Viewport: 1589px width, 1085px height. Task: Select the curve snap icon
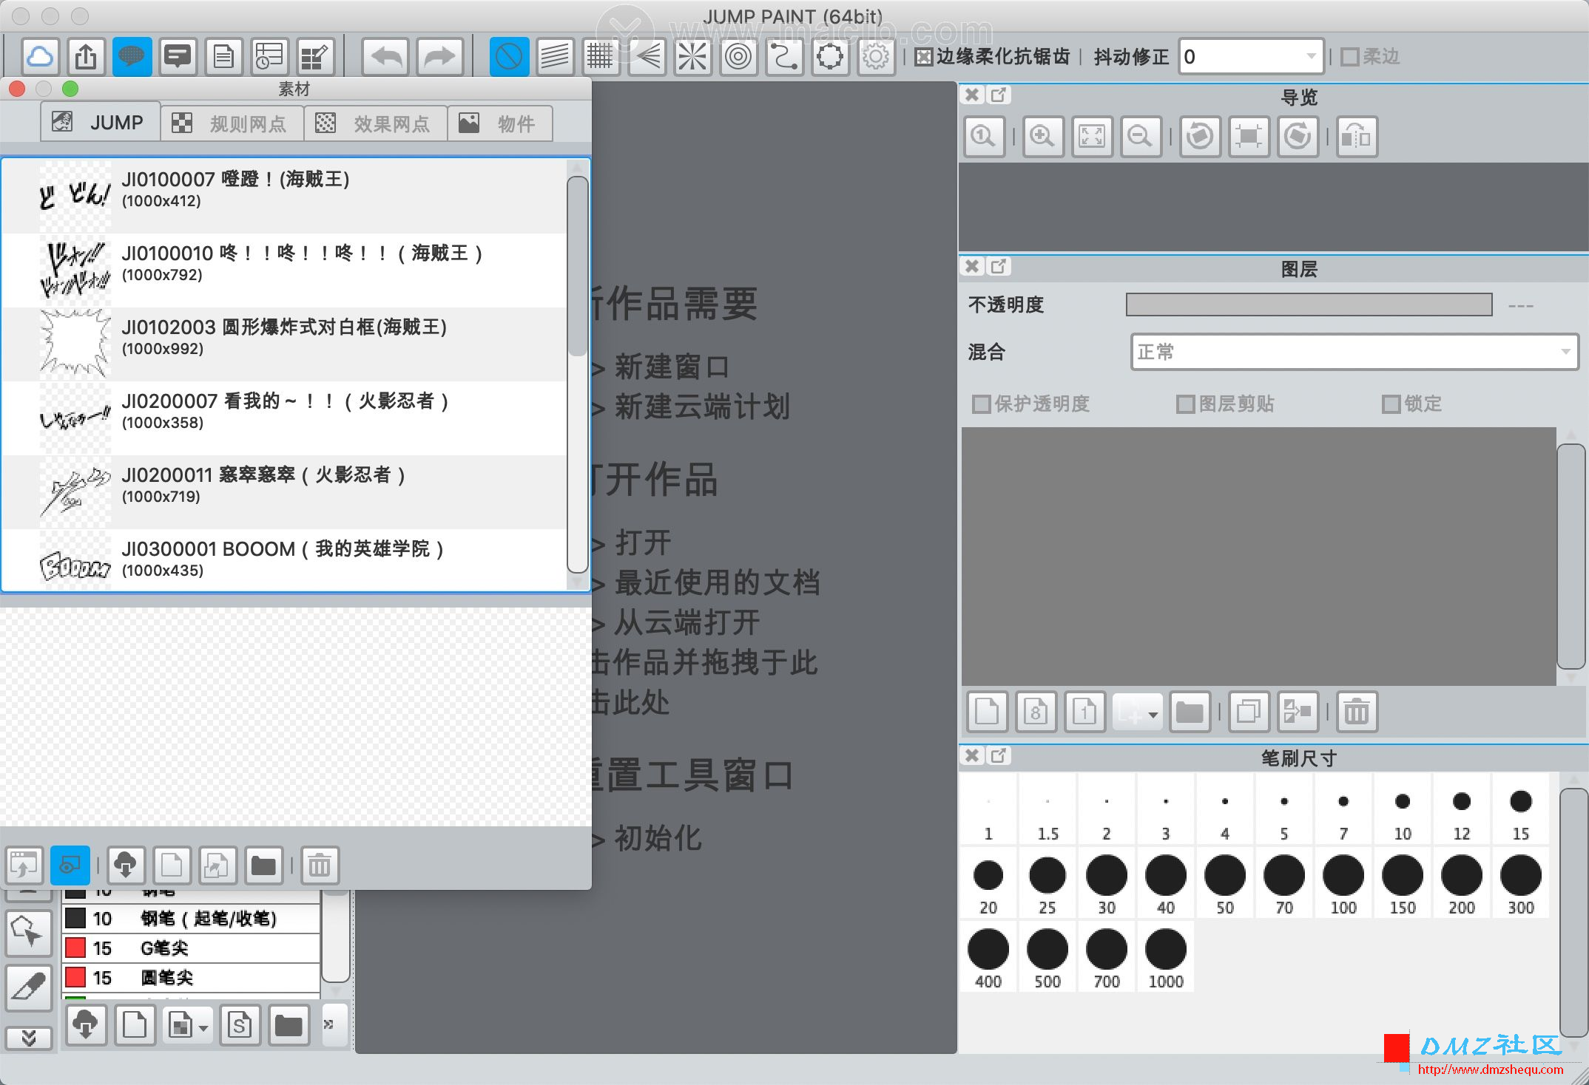point(784,57)
